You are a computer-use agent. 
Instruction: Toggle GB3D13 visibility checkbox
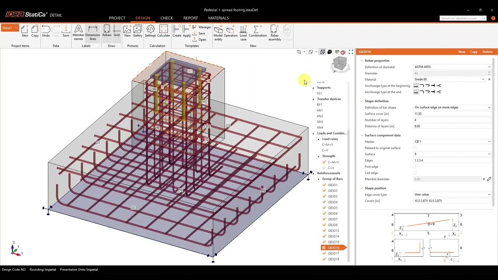pyautogui.click(x=324, y=231)
